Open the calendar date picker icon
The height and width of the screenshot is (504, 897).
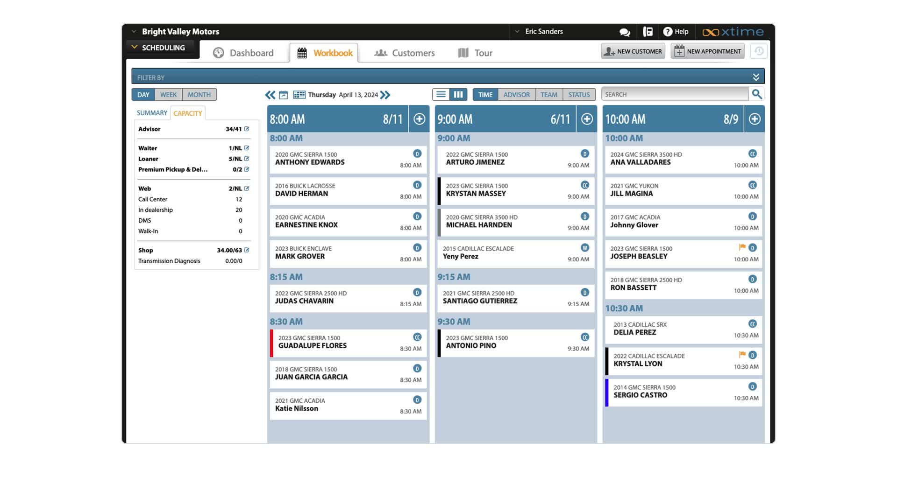(283, 94)
